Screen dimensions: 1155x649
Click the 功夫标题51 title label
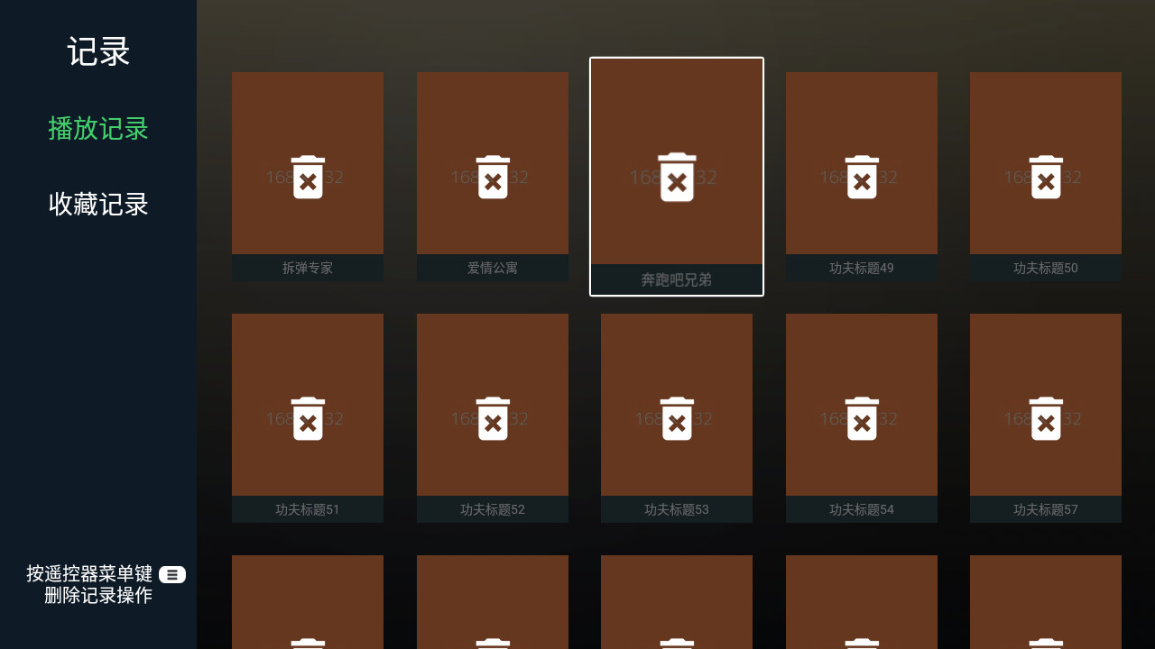[x=308, y=509]
